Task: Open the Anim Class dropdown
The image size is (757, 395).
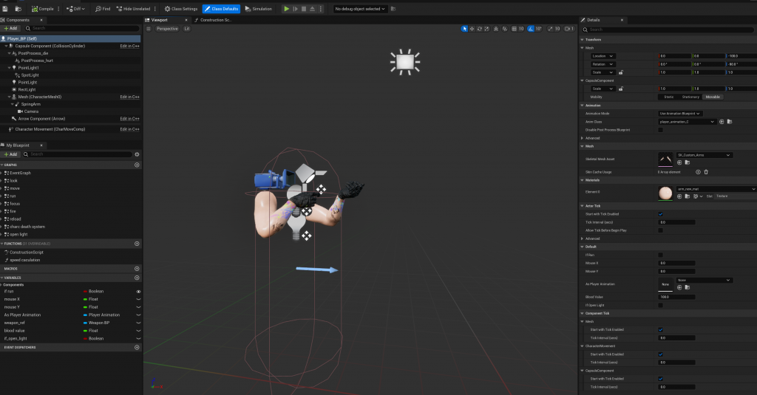Action: [x=687, y=122]
